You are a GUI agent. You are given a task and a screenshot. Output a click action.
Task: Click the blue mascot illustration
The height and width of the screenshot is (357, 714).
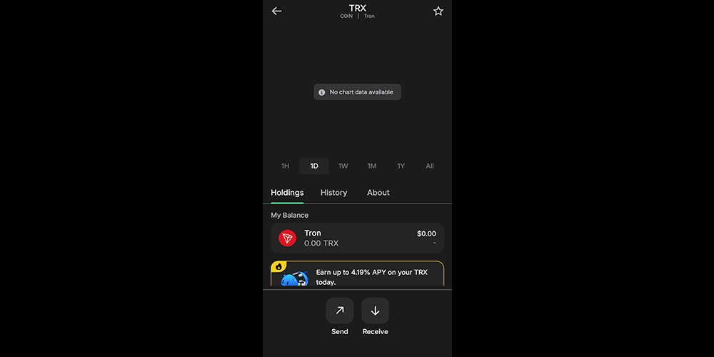pos(295,278)
